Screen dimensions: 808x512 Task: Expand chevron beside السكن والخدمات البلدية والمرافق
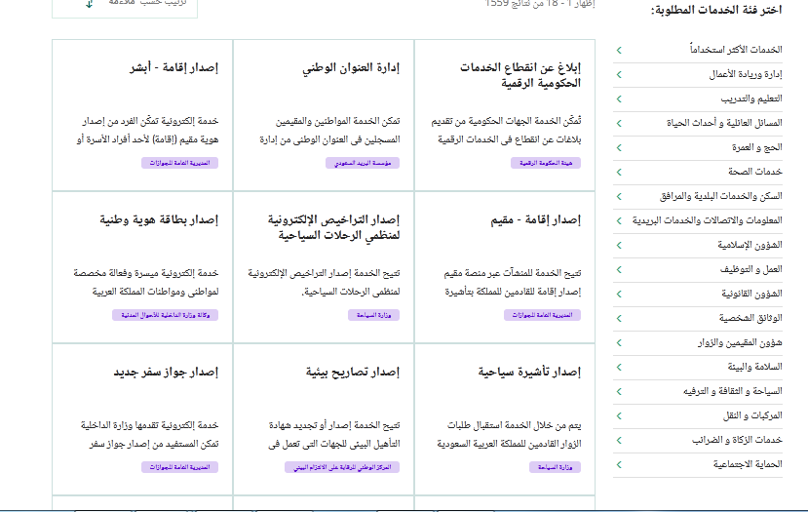pos(619,196)
